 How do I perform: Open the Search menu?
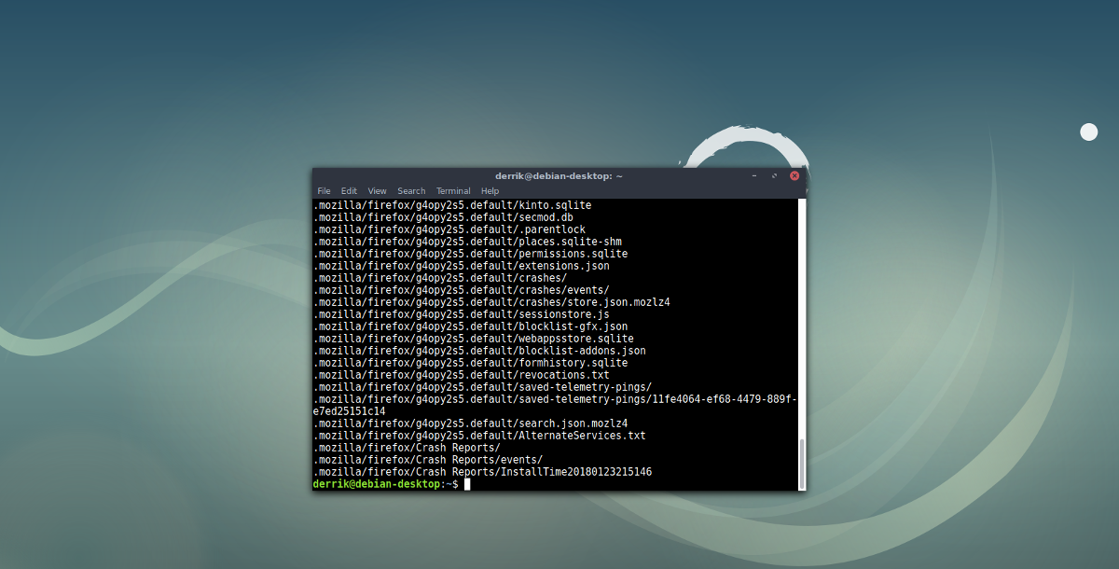coord(411,191)
